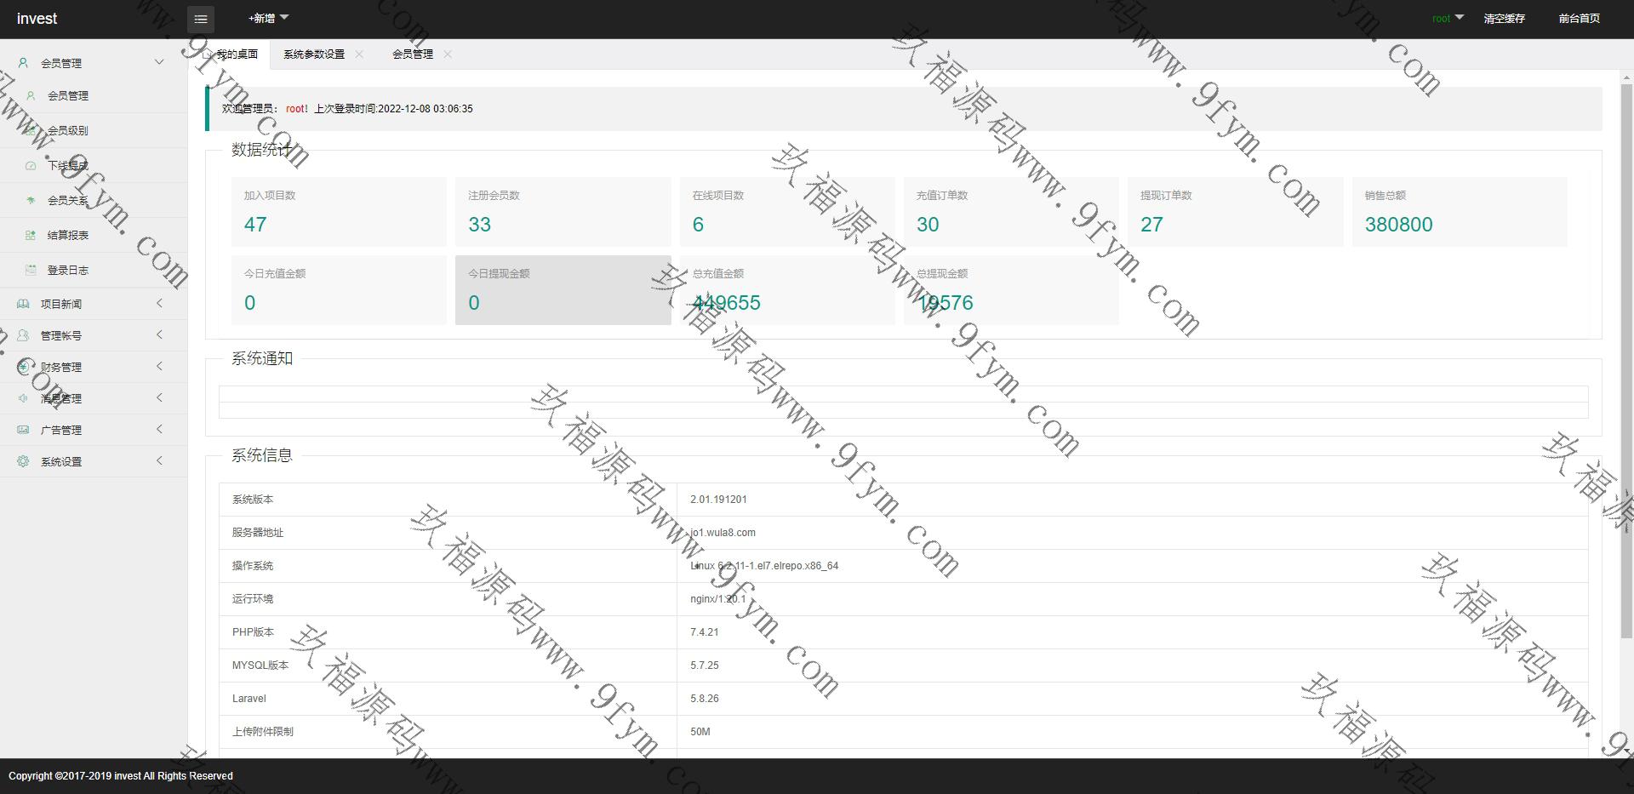Viewport: 1634px width, 794px height.
Task: Click the hamburger sidebar toggle icon
Action: [201, 19]
